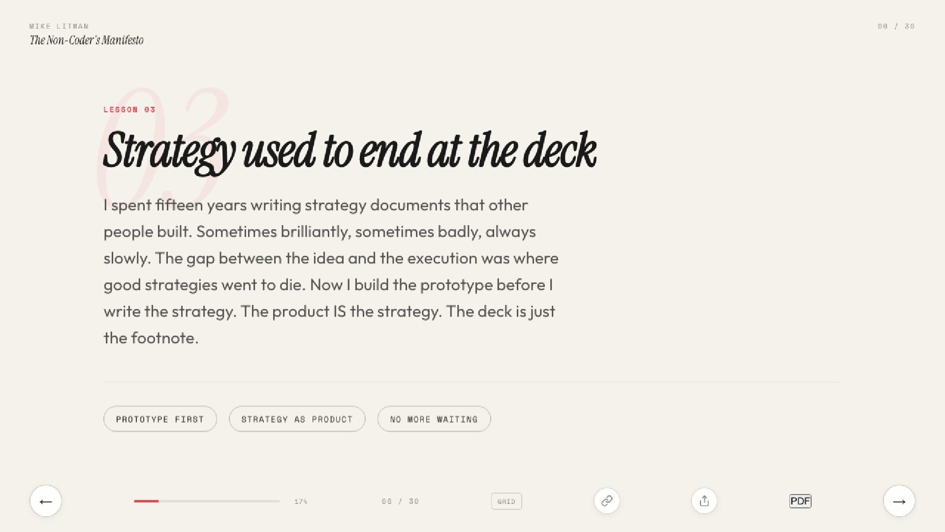Export the deck using the PDF button
Image resolution: width=945 pixels, height=532 pixels.
(800, 501)
